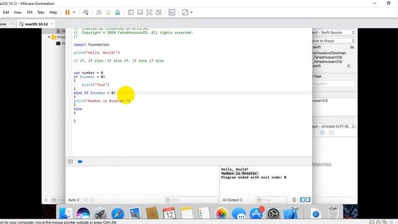Open Contacts book icon in dock

(x=152, y=213)
